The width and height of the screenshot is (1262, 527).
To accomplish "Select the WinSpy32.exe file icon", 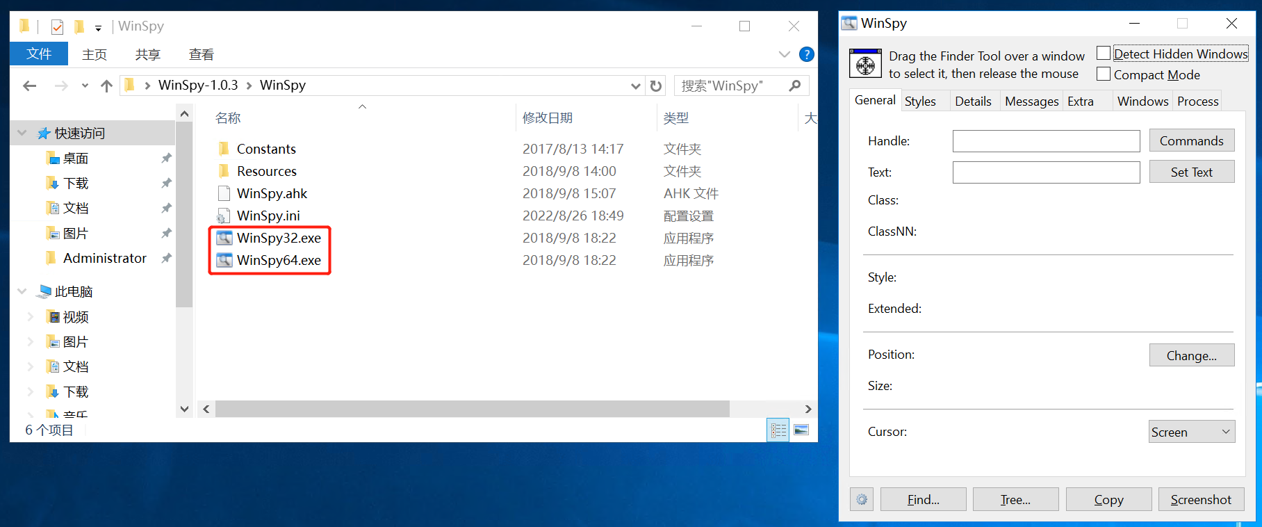I will pos(224,238).
